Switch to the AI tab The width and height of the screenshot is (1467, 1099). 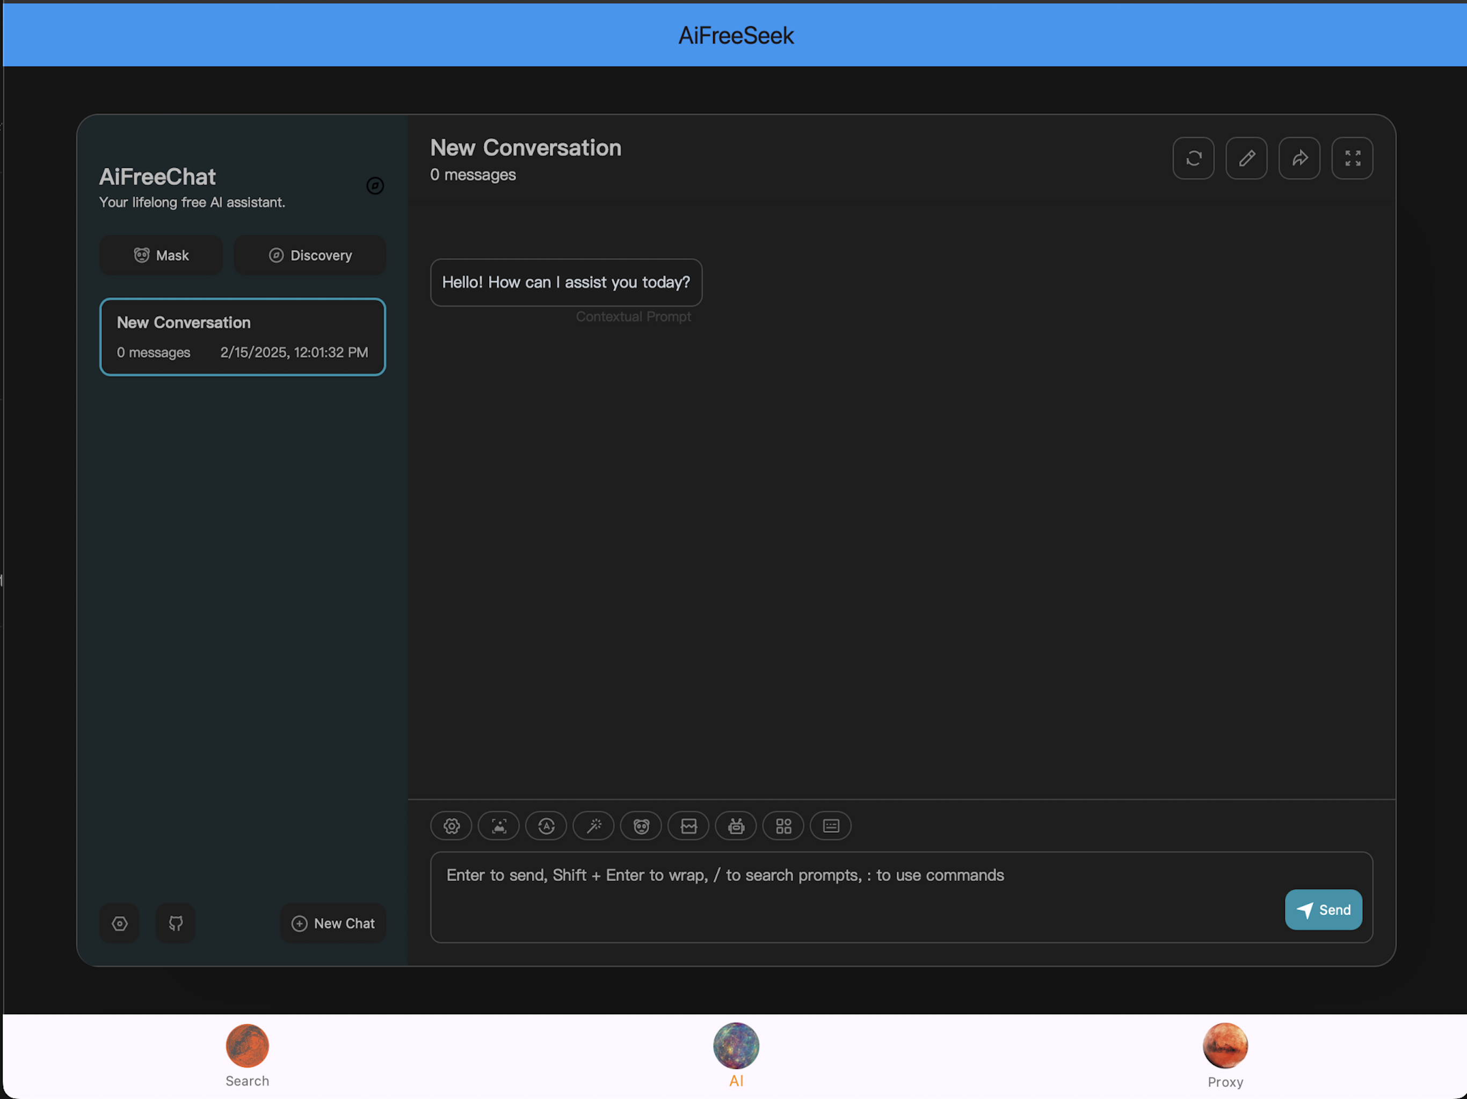pyautogui.click(x=736, y=1055)
